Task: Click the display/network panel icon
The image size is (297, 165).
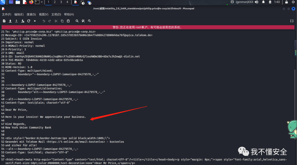Action: point(232,2)
